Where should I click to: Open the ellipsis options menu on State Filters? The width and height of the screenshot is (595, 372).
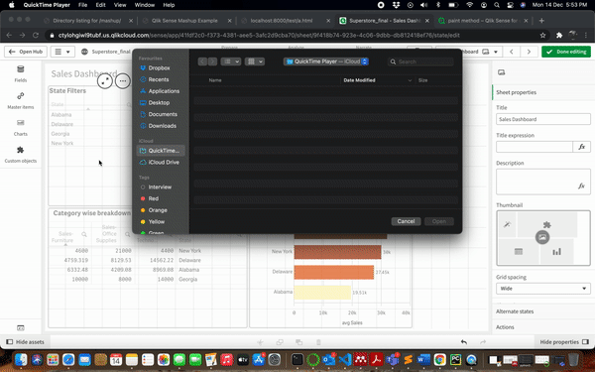point(123,81)
